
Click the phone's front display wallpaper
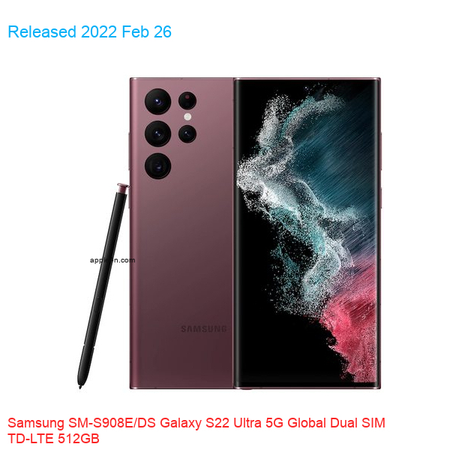point(307,233)
